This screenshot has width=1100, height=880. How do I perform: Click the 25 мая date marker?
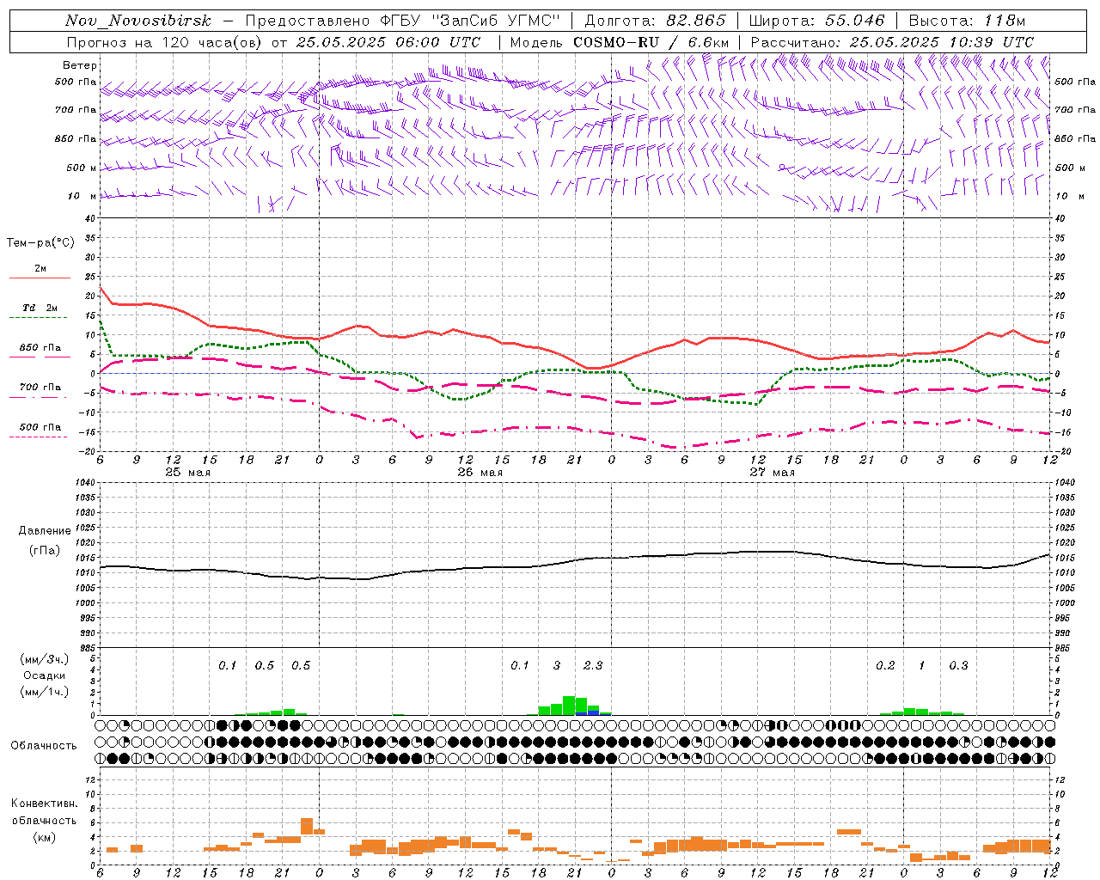(187, 473)
